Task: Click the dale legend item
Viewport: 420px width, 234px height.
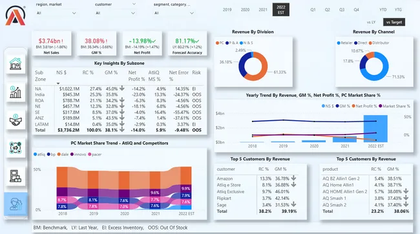Action: 63,154
